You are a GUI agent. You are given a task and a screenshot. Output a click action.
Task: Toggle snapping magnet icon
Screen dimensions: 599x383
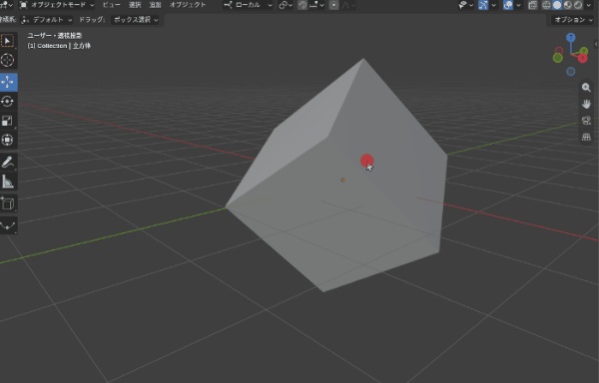302,5
